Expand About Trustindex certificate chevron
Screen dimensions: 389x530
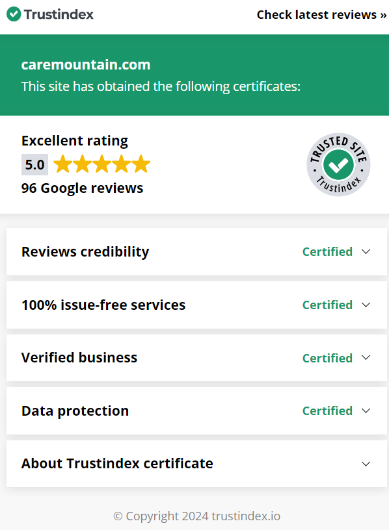coord(366,464)
